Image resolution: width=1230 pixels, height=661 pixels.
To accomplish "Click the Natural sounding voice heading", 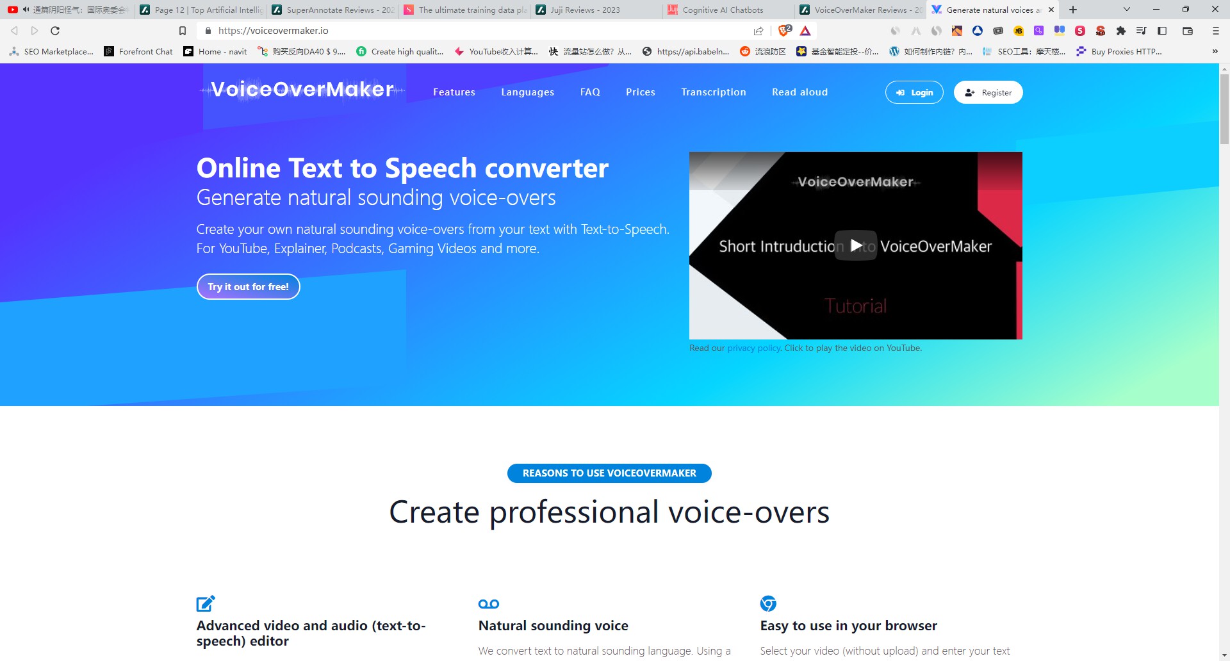I will [553, 626].
